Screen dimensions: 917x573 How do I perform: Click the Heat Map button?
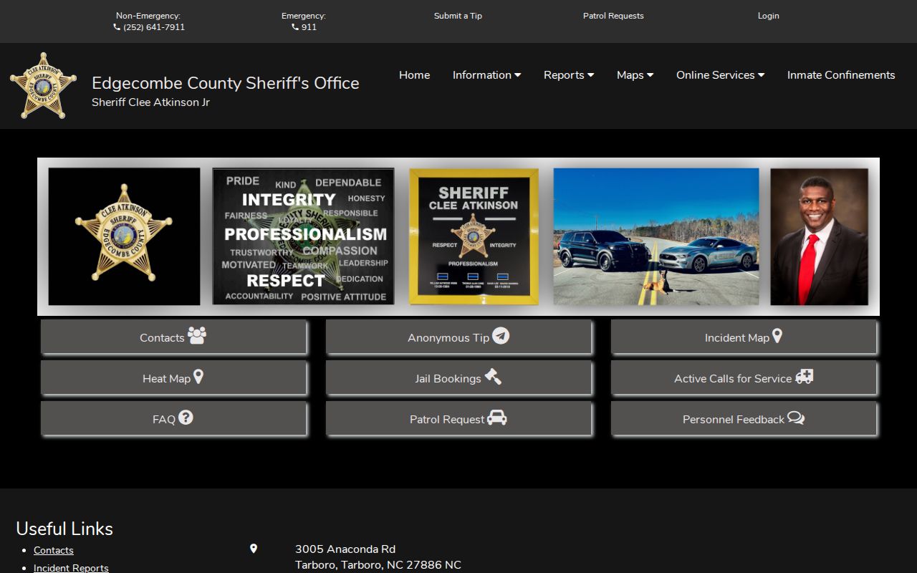tap(173, 377)
